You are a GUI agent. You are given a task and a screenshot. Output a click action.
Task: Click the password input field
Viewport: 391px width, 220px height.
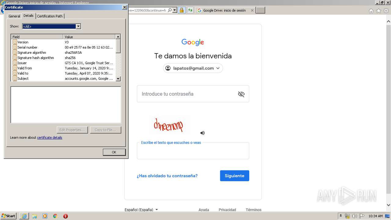(x=193, y=94)
